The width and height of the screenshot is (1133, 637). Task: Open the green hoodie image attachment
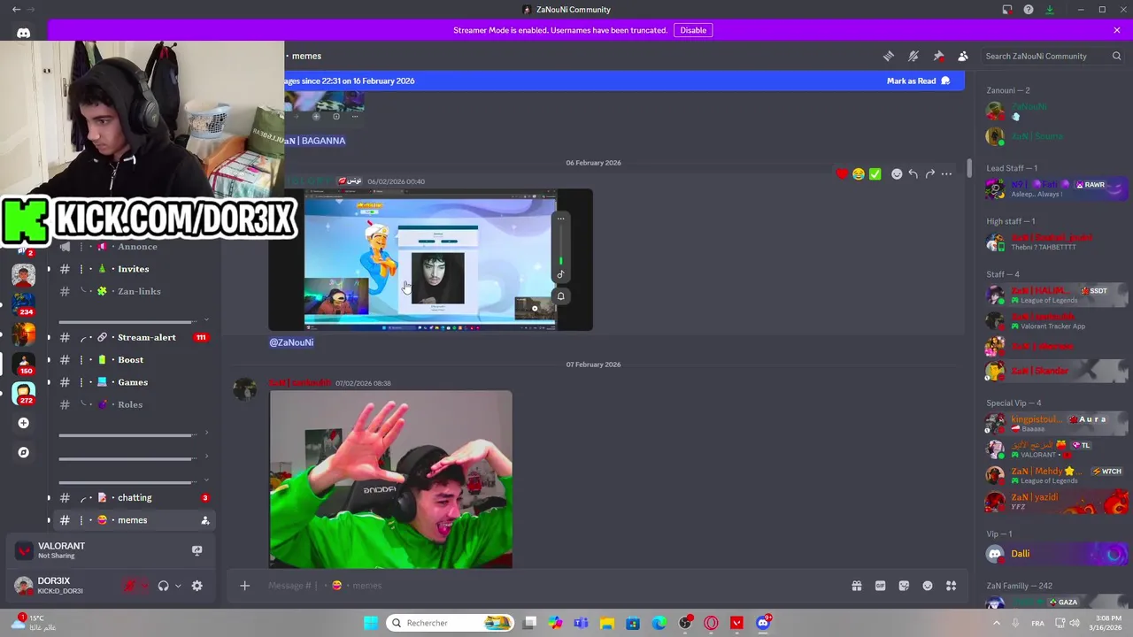pyautogui.click(x=390, y=480)
